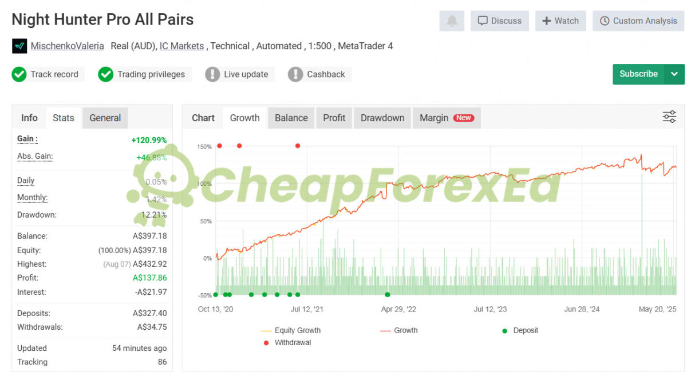Click the Monthly label
This screenshot has width=687, height=380.
click(32, 198)
